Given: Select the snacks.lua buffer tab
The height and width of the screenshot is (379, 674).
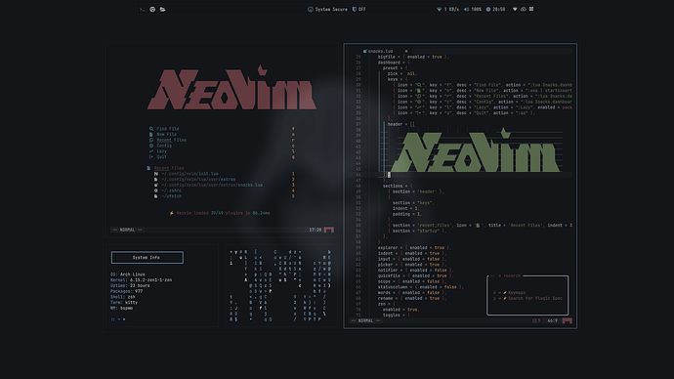Looking at the screenshot, I should tap(380, 51).
